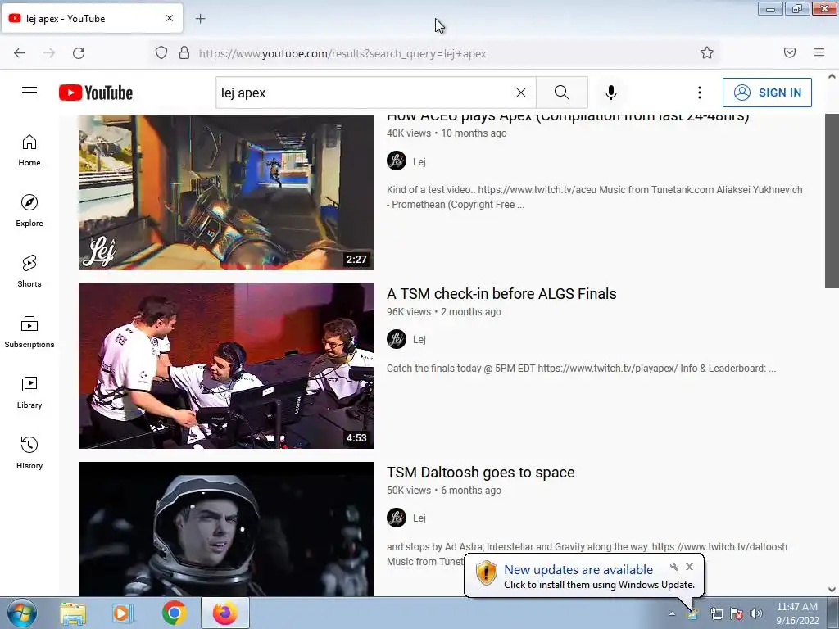Show hidden tray icons arrow
The height and width of the screenshot is (629, 839).
tap(672, 613)
